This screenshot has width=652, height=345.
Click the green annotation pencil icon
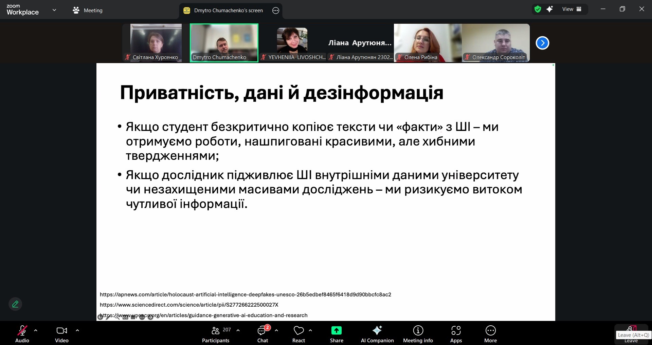tap(15, 304)
